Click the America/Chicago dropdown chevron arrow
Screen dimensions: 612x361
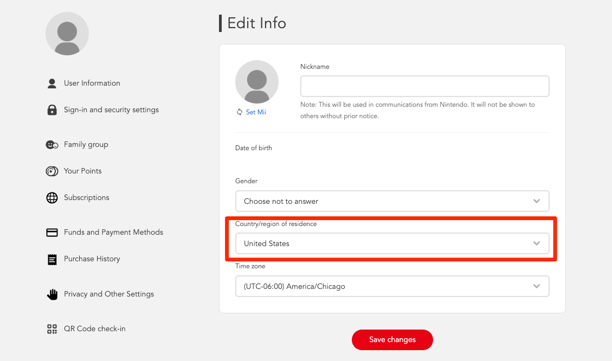click(537, 286)
